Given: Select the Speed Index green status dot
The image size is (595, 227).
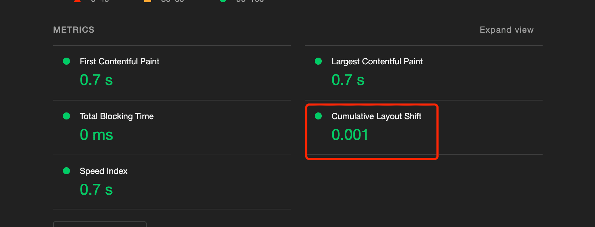Looking at the screenshot, I should click(66, 171).
